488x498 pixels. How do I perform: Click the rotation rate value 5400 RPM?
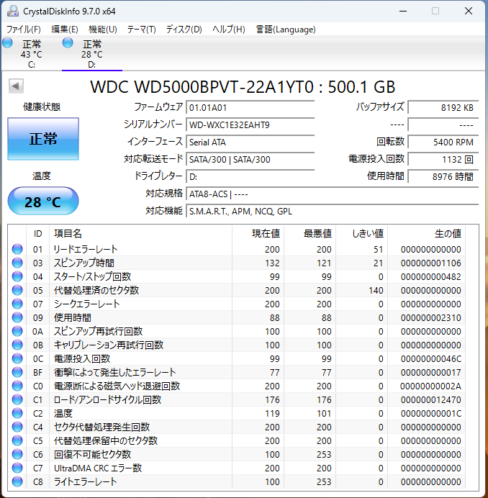pos(443,142)
